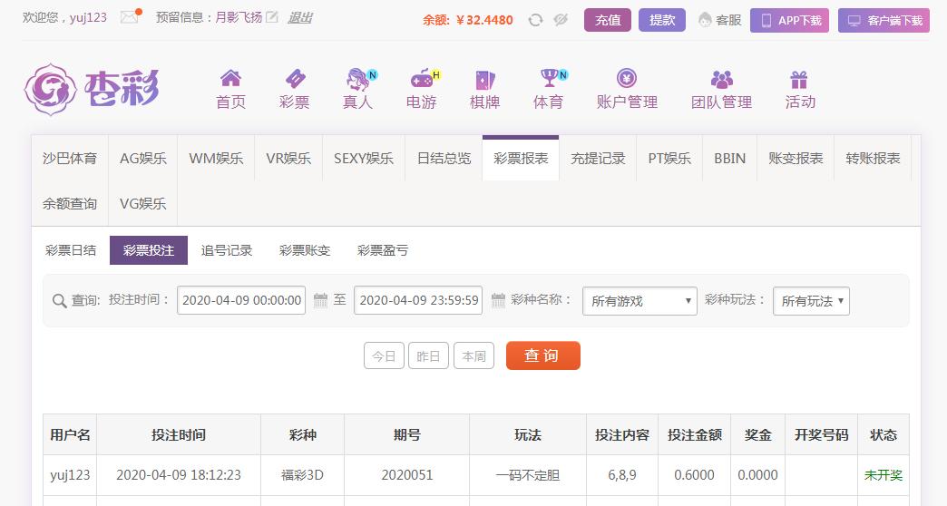
Task: Click bet time cell 2020-04-09 18:12:23
Action: [179, 475]
